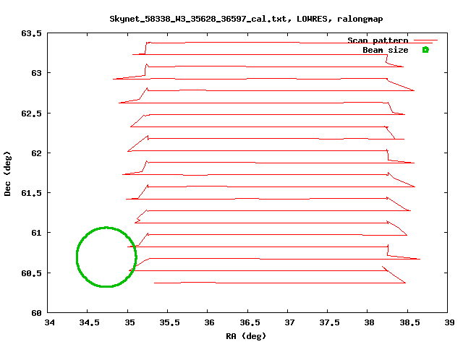
Task: Click the 39 RA axis tick label
Action: point(449,322)
